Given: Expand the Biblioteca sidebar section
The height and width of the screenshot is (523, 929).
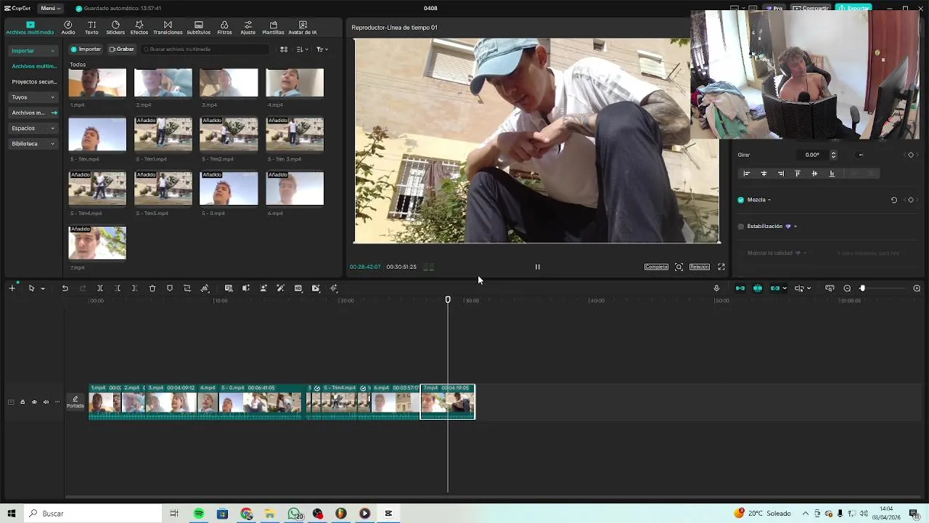Looking at the screenshot, I should click(x=33, y=144).
